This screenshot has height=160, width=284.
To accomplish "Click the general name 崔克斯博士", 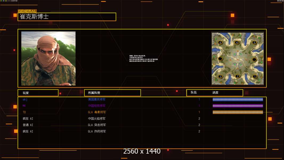I will pyautogui.click(x=34, y=17).
